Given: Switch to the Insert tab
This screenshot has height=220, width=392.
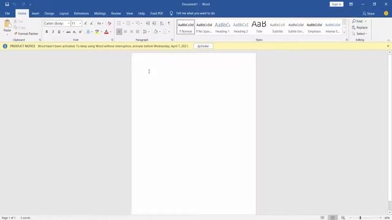Looking at the screenshot, I should click(36, 13).
